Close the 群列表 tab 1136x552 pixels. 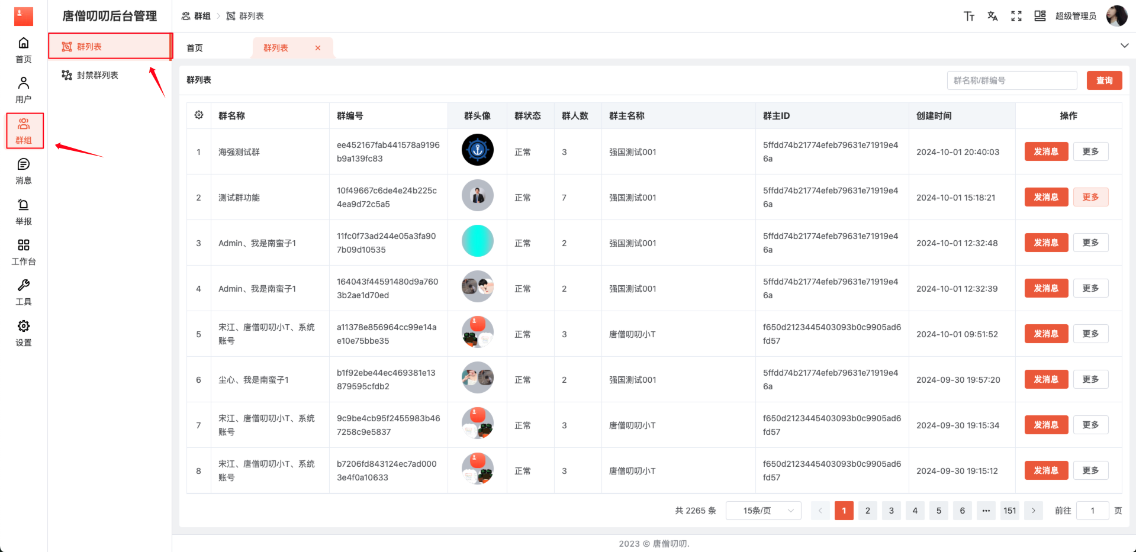[x=318, y=48]
